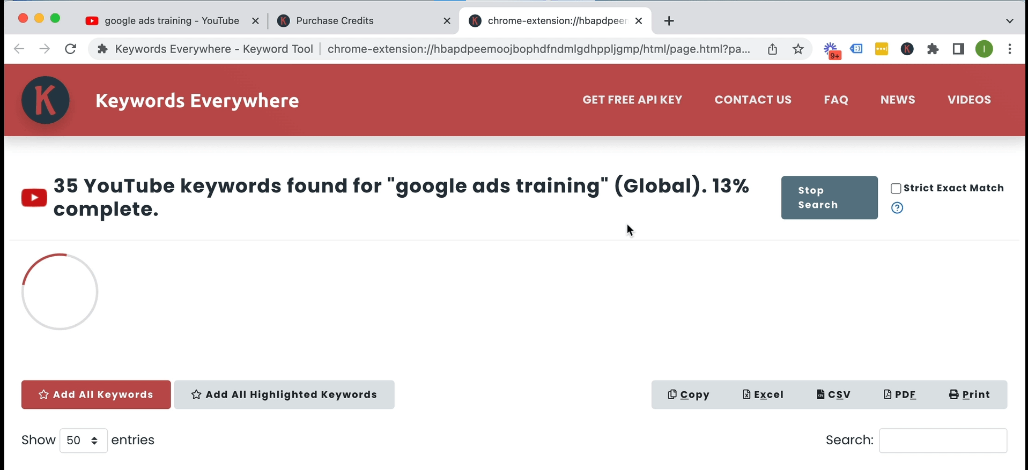The image size is (1028, 470).
Task: Open the Chrome three-dot menu
Action: point(1009,49)
